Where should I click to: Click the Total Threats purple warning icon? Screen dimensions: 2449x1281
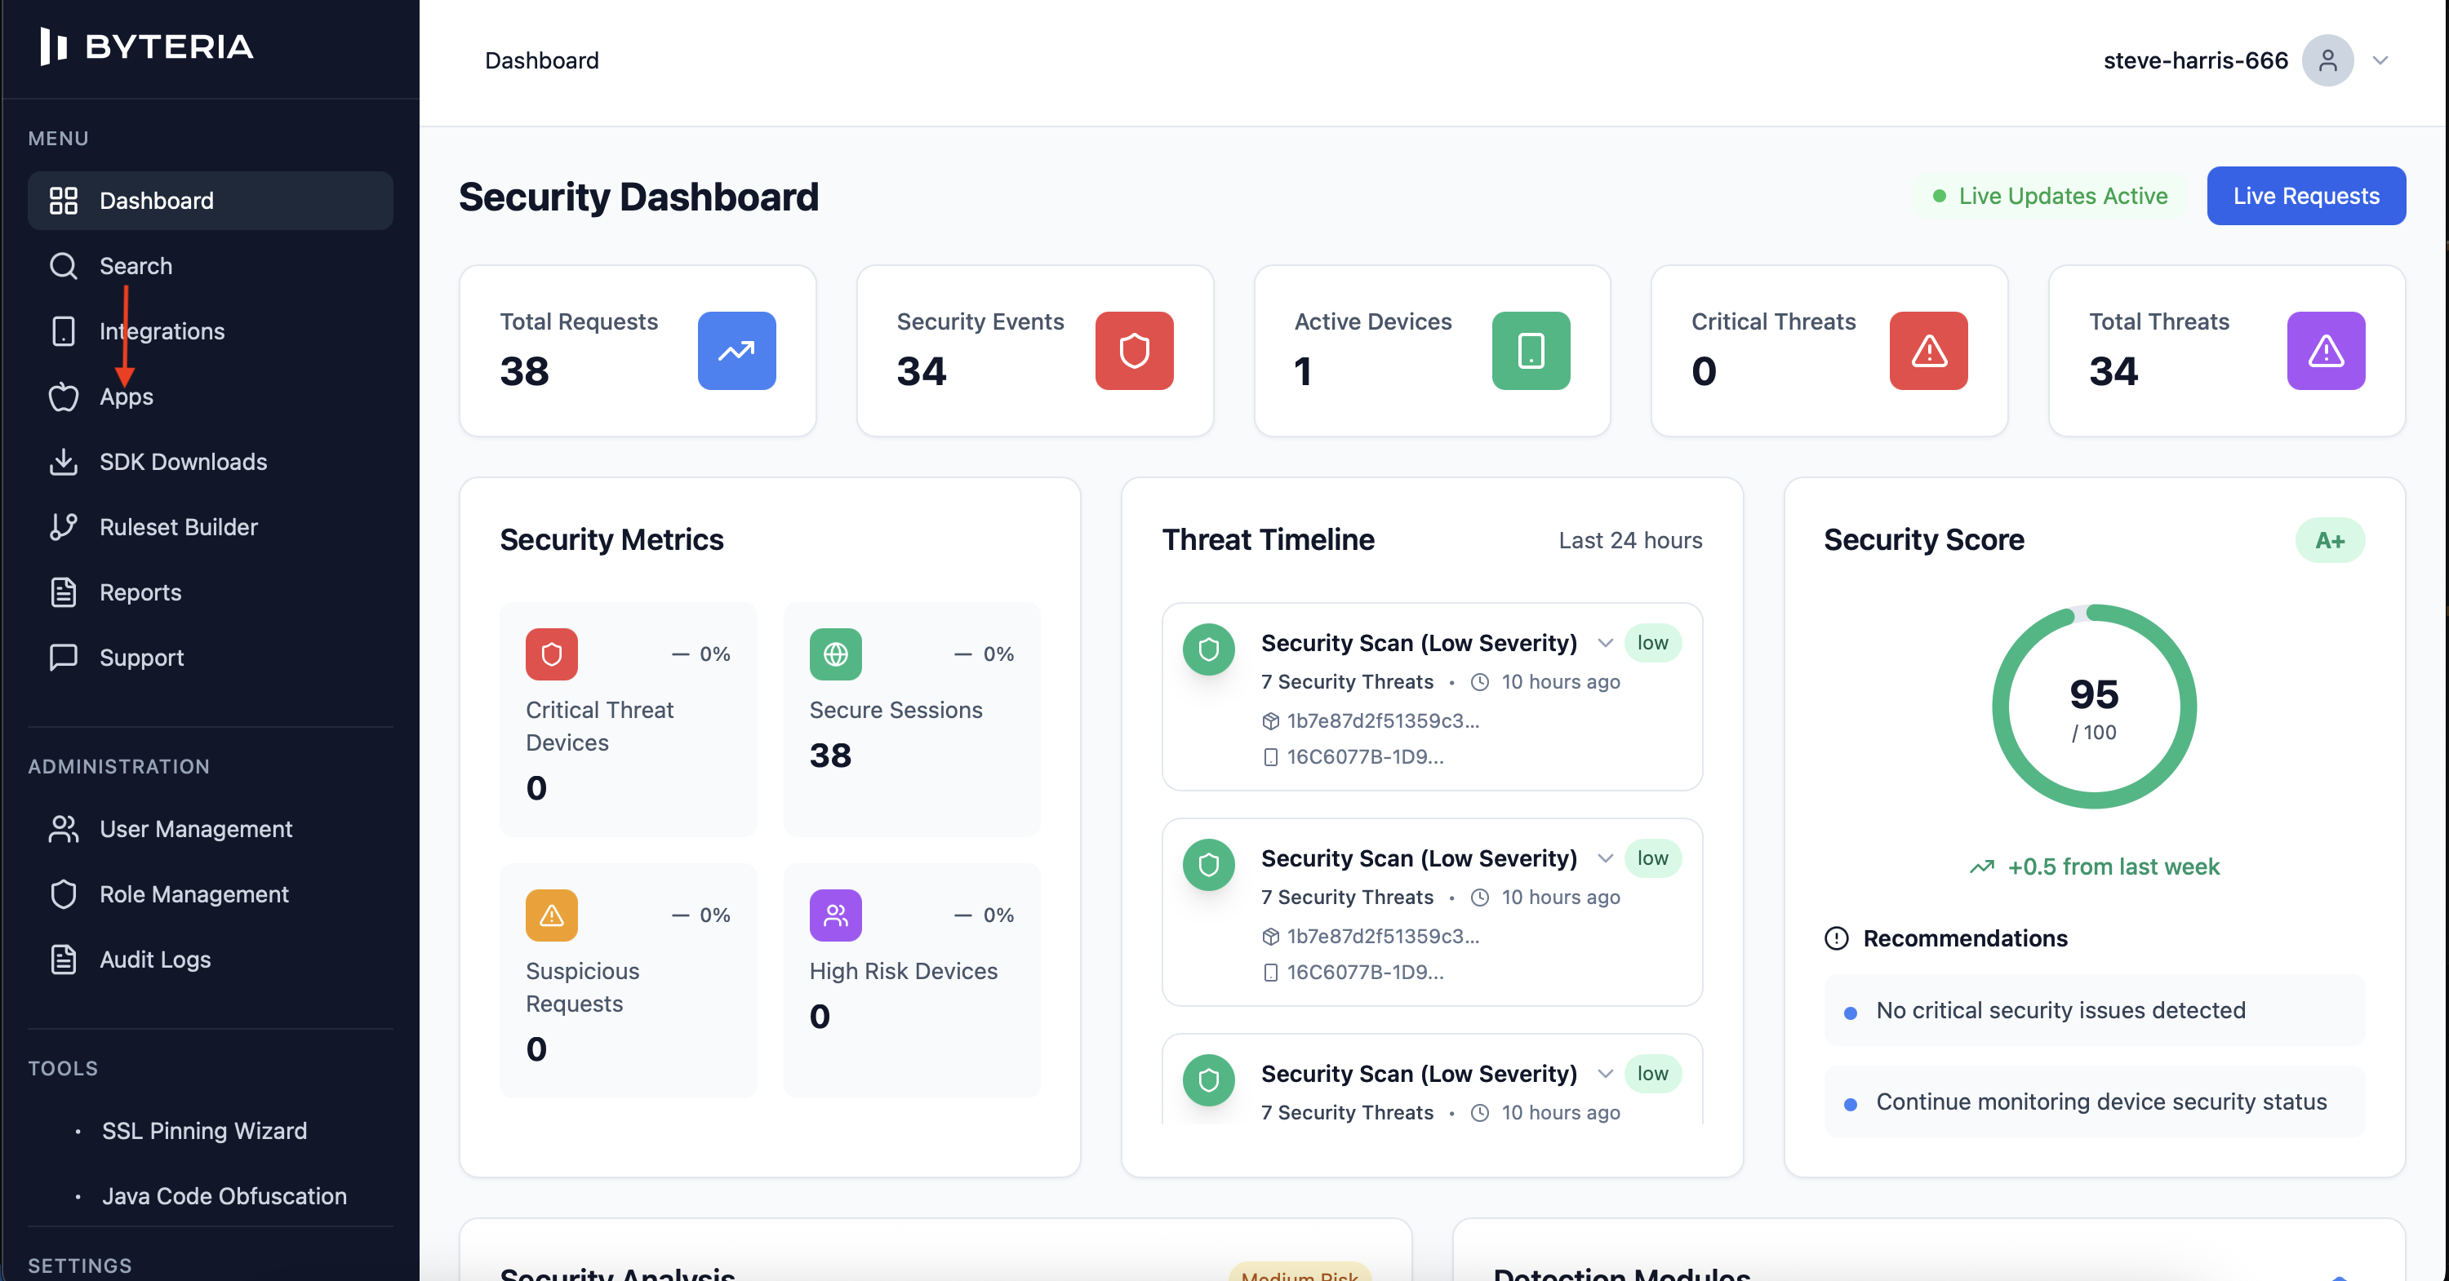(2326, 351)
